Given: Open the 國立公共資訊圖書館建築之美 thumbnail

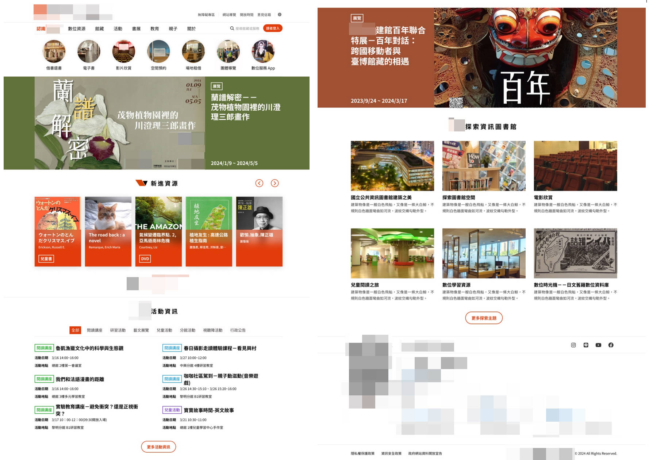Looking at the screenshot, I should point(392,166).
